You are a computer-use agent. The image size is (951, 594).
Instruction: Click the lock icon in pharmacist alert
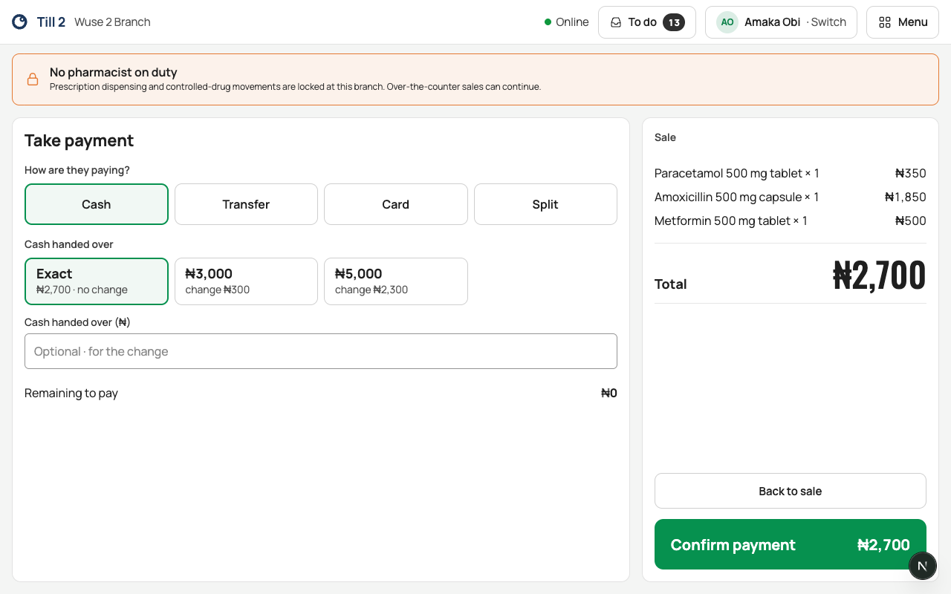point(33,79)
